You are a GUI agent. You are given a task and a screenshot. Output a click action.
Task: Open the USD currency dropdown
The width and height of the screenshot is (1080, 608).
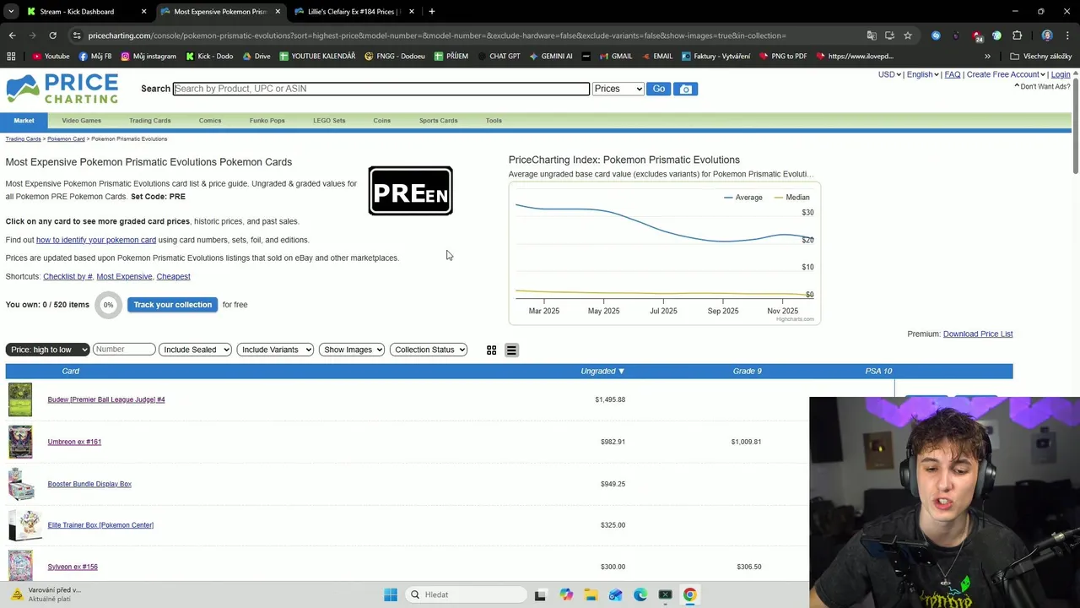(889, 74)
